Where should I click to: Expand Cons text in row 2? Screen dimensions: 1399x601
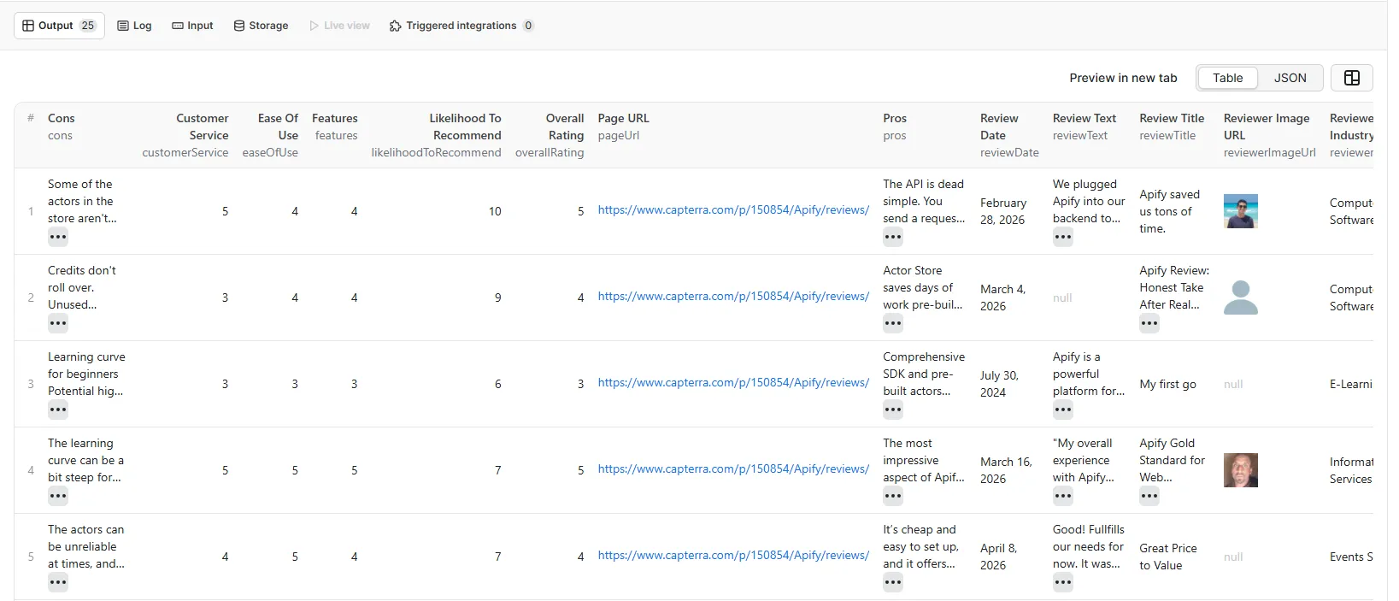[x=58, y=324]
